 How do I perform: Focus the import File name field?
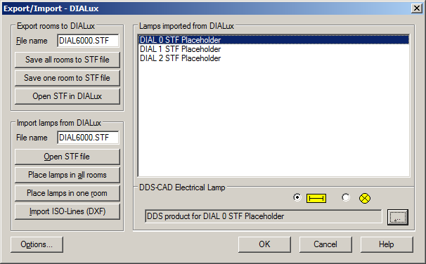point(88,138)
